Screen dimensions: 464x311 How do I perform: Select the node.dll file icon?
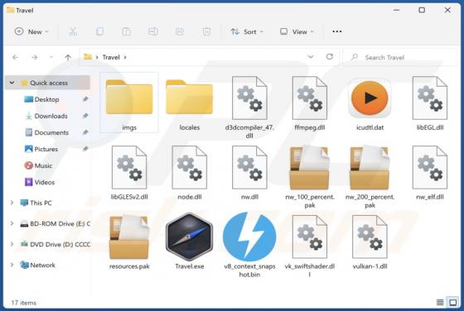[x=190, y=167]
